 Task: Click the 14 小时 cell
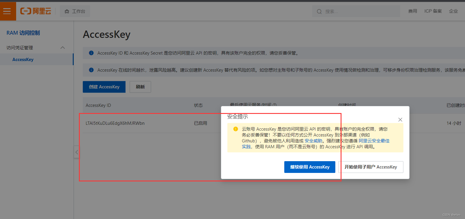[x=454, y=123]
